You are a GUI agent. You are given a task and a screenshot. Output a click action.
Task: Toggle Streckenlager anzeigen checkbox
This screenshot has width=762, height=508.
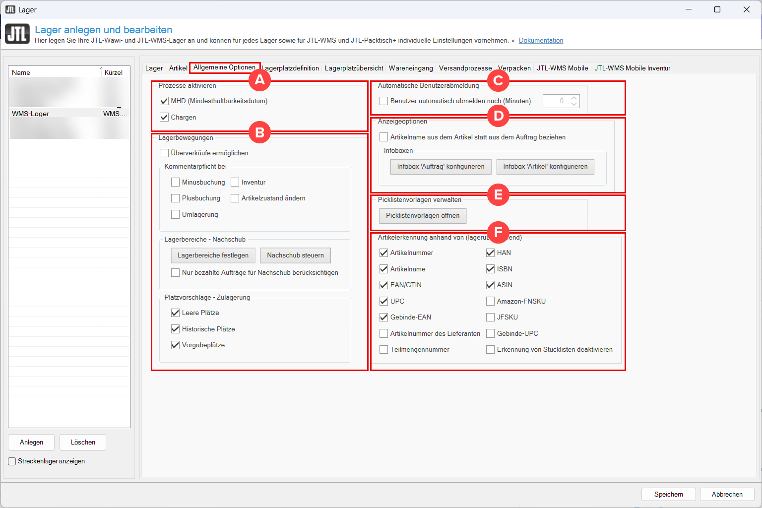pos(12,461)
